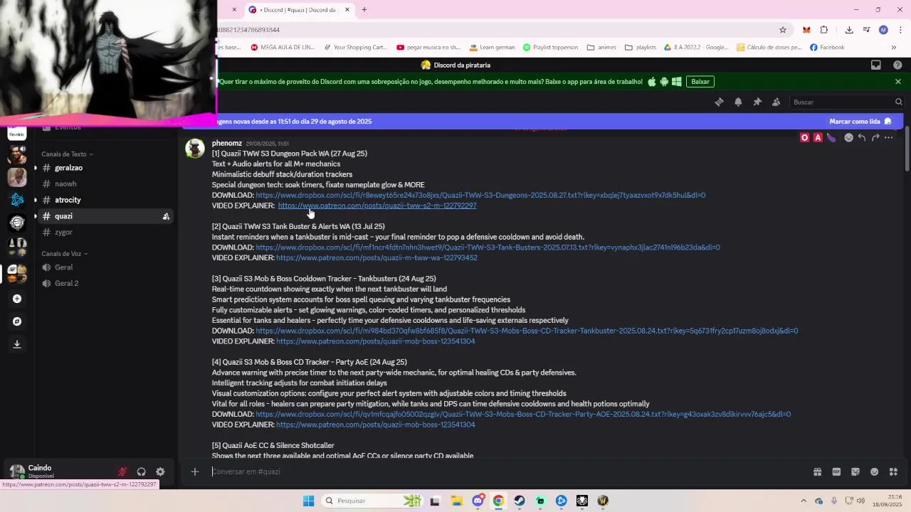Join the Geral voice channel

(x=105, y=267)
